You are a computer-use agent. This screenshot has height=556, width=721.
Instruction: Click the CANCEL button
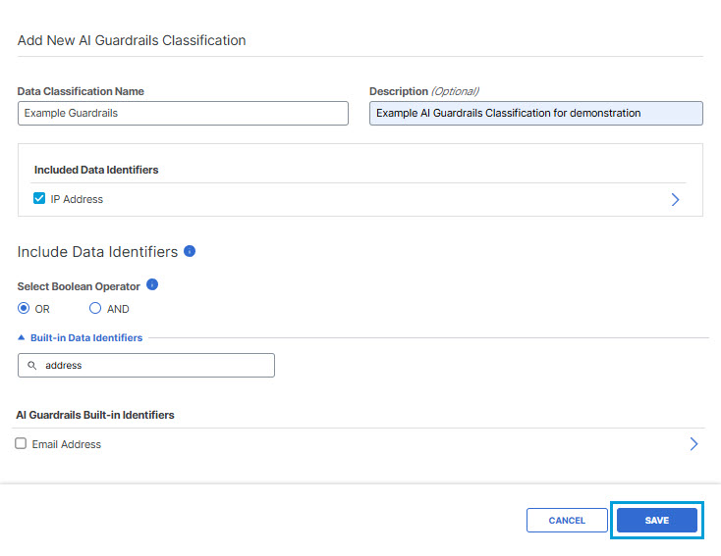pyautogui.click(x=567, y=520)
